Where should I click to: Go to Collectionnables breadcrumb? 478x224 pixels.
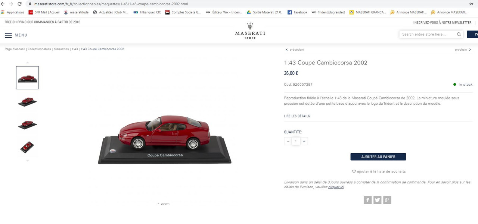[39, 49]
